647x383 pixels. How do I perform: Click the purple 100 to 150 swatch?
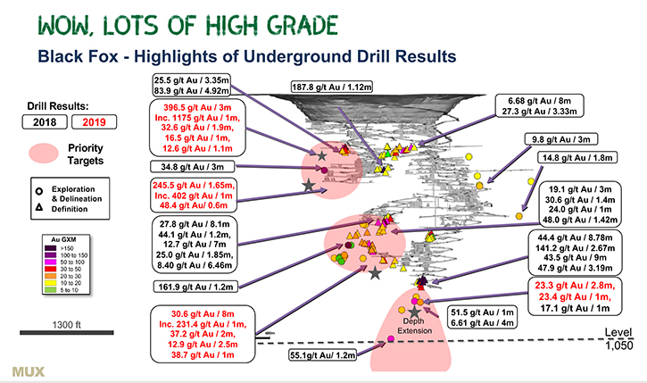tap(51, 255)
